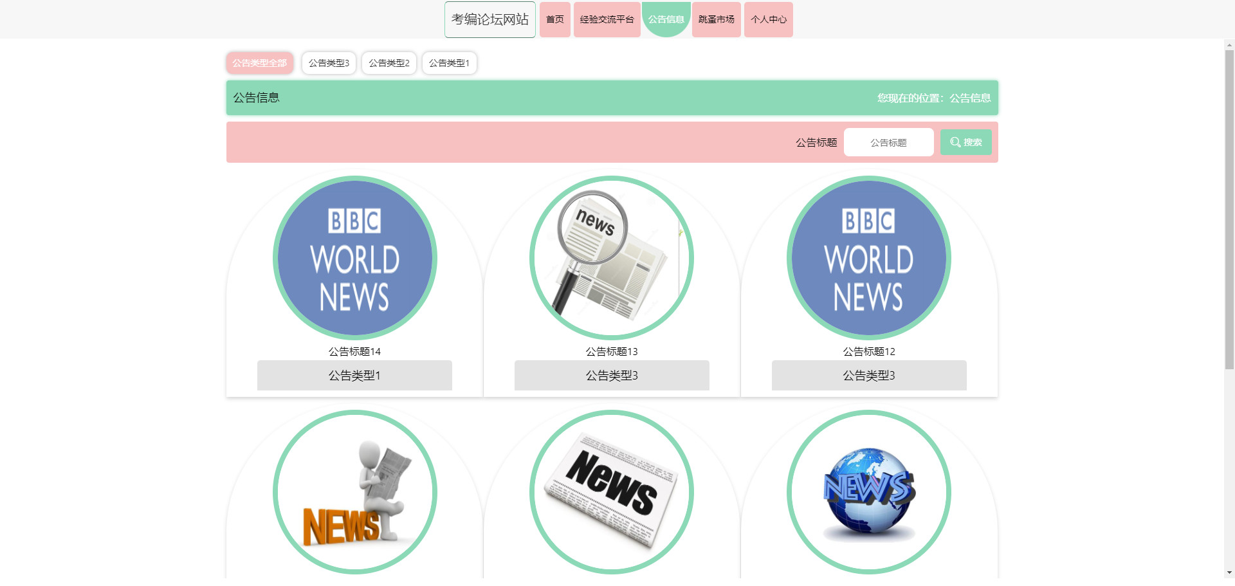Open the 首页 nav item

[555, 19]
